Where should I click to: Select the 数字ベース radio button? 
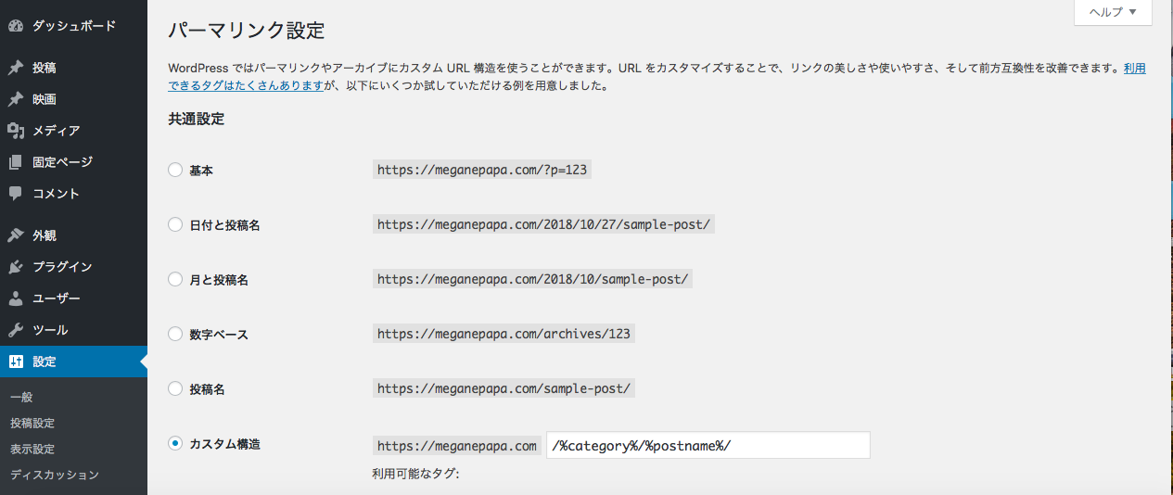click(x=175, y=335)
